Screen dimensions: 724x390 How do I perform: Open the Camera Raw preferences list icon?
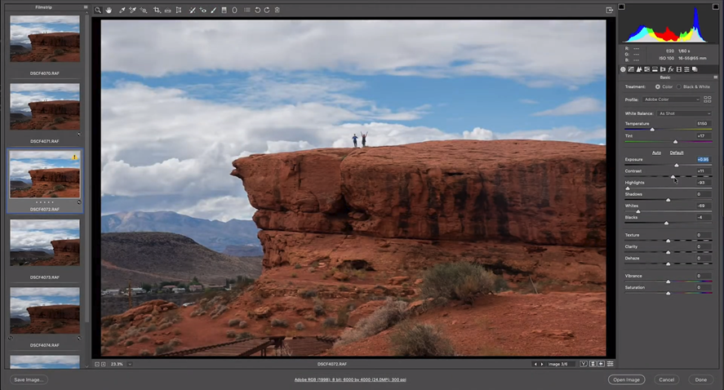247,10
